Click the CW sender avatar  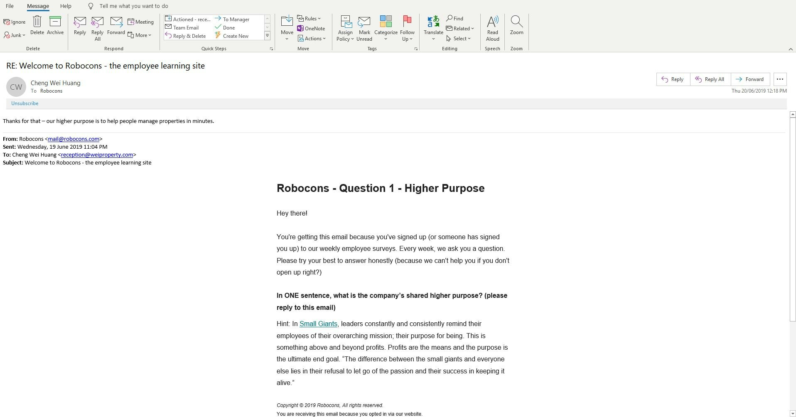(x=16, y=87)
